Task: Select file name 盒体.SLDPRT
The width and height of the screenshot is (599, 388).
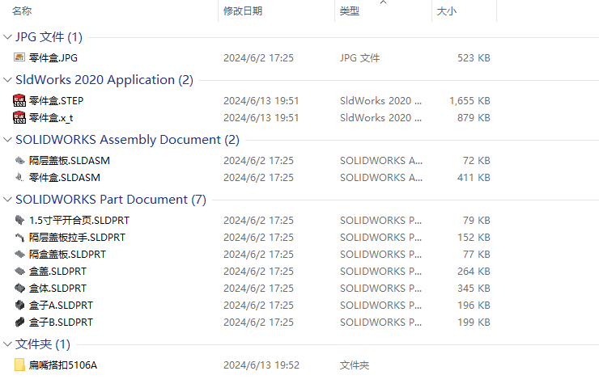Action: click(x=57, y=288)
